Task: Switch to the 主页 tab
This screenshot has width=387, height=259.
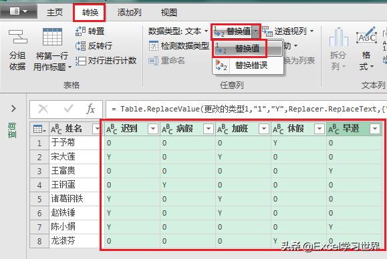Action: tap(55, 12)
